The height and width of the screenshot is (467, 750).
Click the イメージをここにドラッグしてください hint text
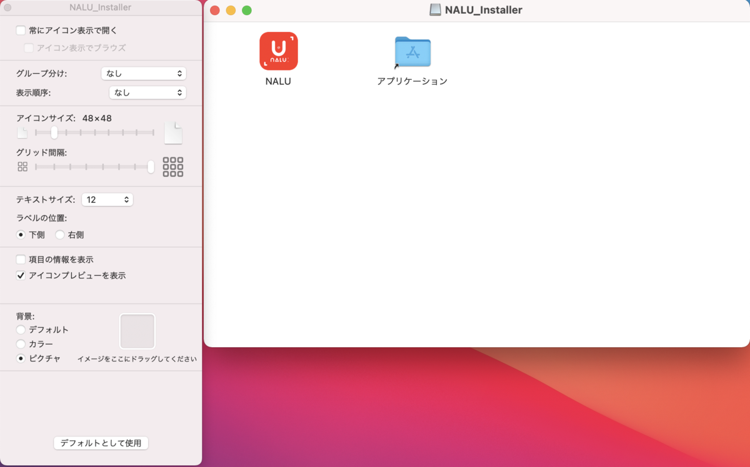coord(137,359)
